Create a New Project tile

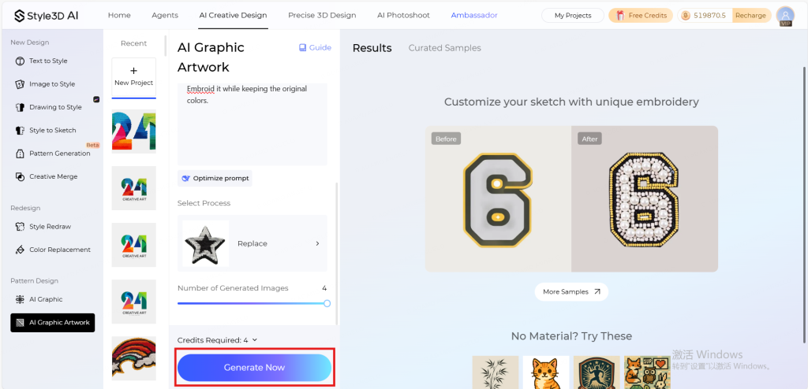(134, 78)
